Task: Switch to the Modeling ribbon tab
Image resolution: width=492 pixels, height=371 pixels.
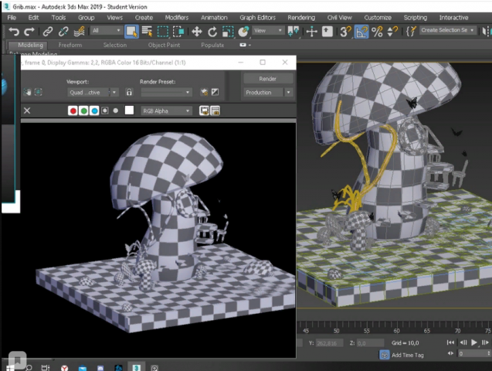Action: click(30, 45)
